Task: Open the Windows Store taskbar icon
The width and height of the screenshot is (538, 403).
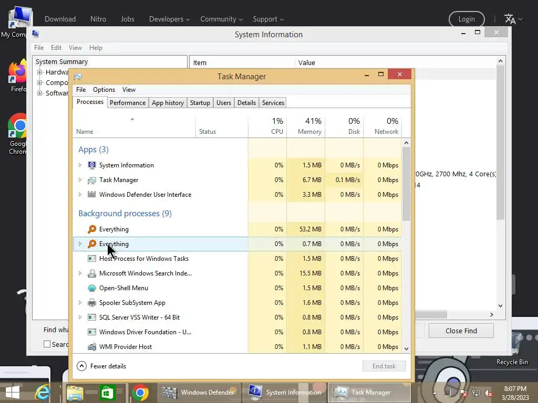Action: (107, 393)
